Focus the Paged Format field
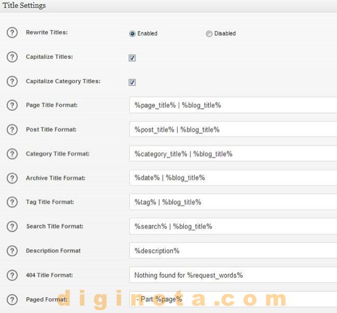 pos(233,300)
